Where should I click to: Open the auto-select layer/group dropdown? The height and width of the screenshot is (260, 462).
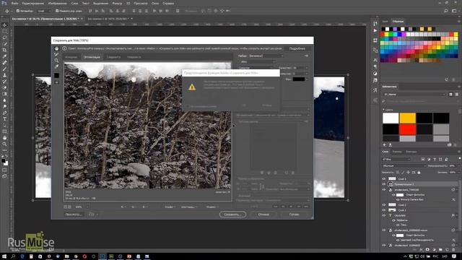(x=44, y=11)
